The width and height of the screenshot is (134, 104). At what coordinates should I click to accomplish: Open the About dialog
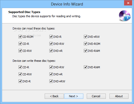point(119,96)
